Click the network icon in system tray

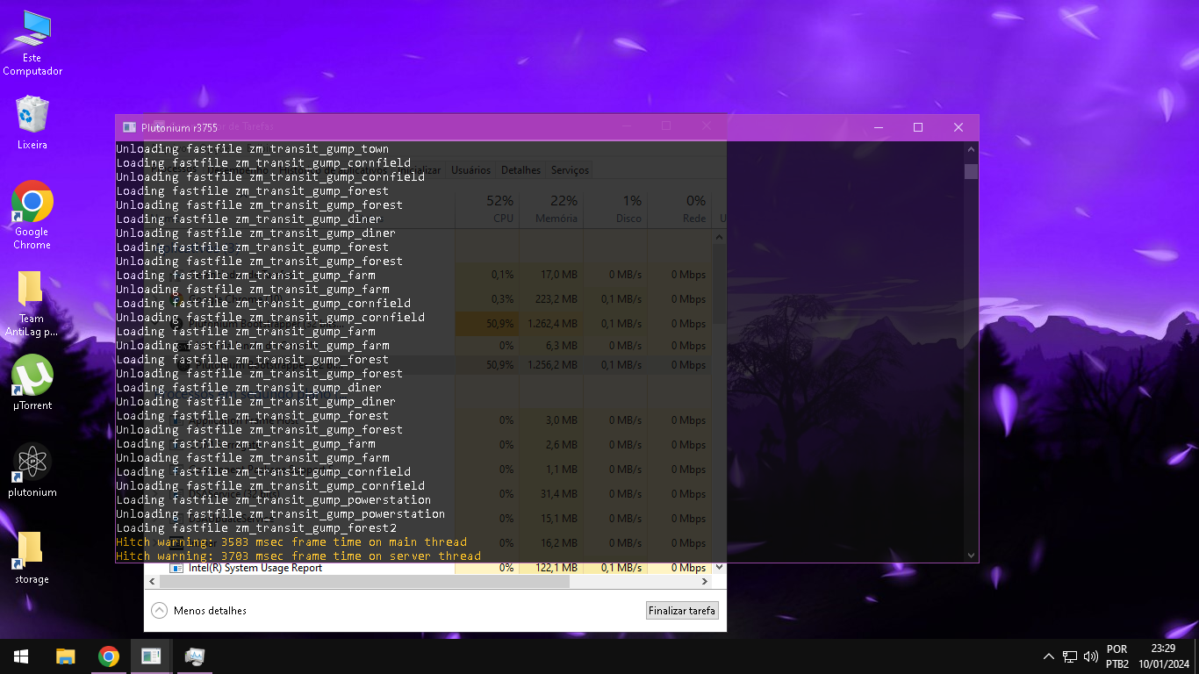coord(1070,656)
